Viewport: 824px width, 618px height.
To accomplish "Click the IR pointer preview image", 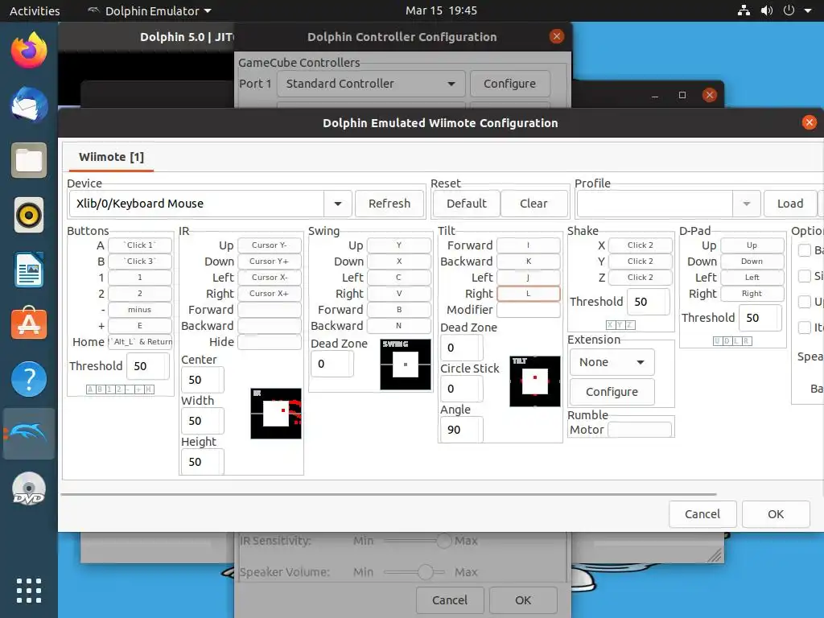I will (x=276, y=414).
